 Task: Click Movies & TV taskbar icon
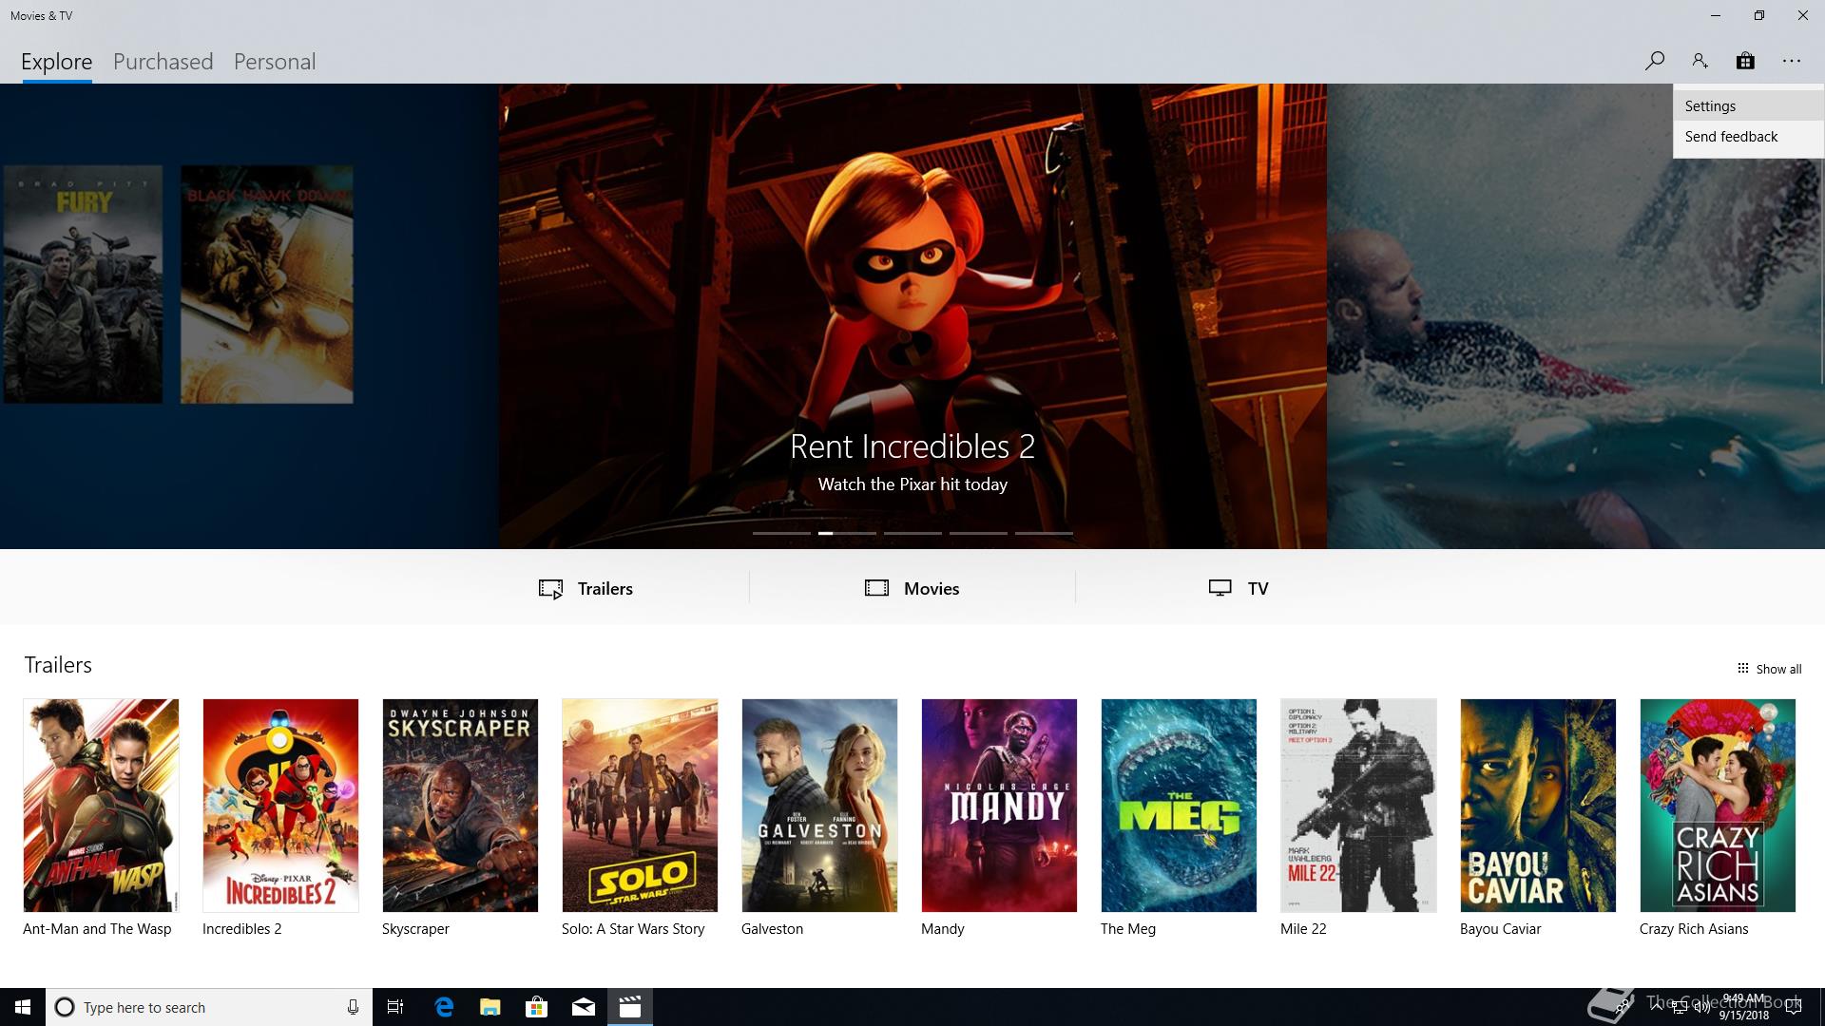[x=630, y=1007]
